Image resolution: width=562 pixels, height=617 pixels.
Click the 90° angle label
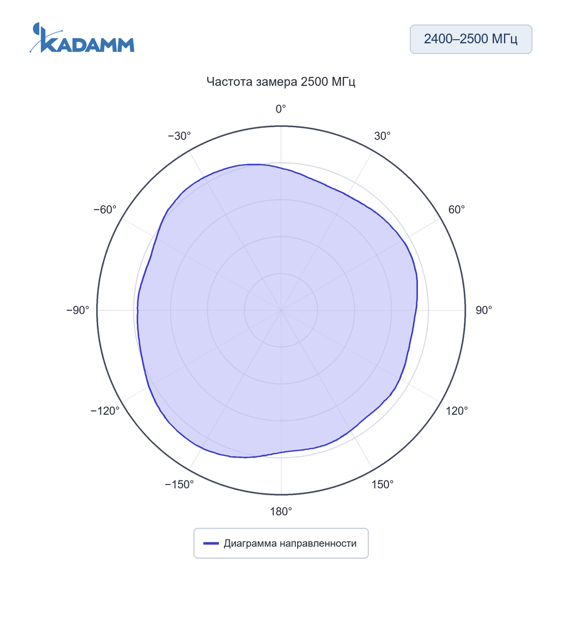pos(484,310)
